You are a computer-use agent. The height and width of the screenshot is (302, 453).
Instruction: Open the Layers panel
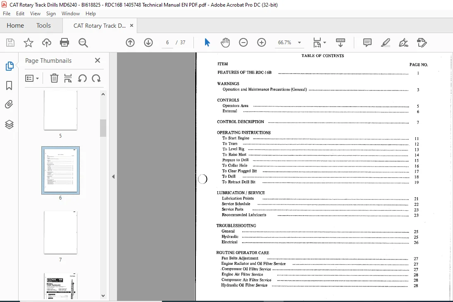[x=9, y=124]
